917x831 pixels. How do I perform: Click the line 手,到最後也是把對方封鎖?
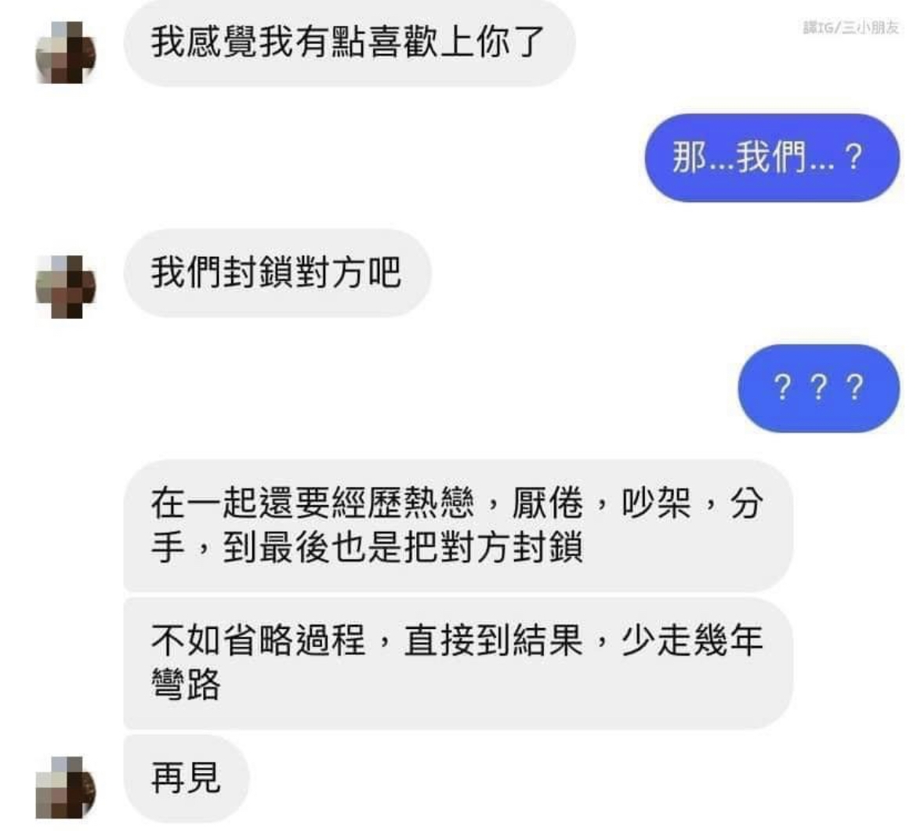point(368,547)
